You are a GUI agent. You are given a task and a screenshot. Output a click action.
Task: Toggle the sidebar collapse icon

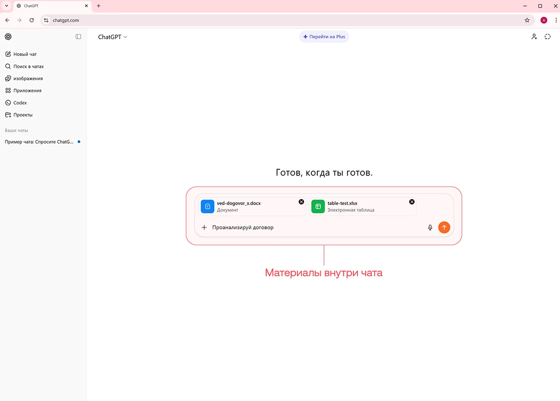(78, 37)
